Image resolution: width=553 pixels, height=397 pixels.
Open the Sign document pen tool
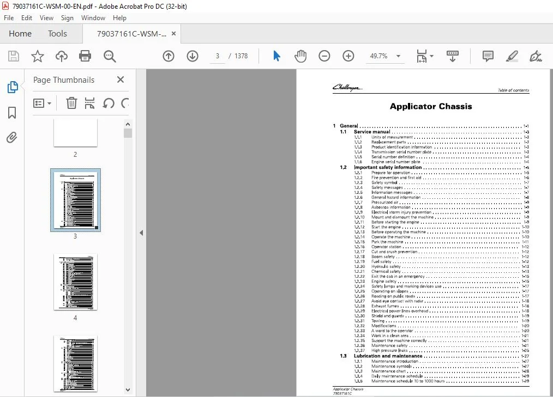[536, 56]
